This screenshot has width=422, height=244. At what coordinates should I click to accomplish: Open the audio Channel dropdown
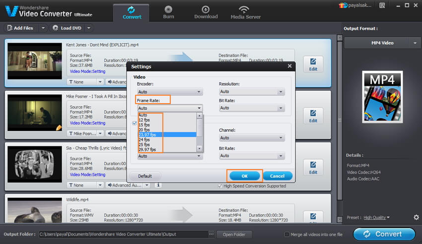[x=252, y=138]
